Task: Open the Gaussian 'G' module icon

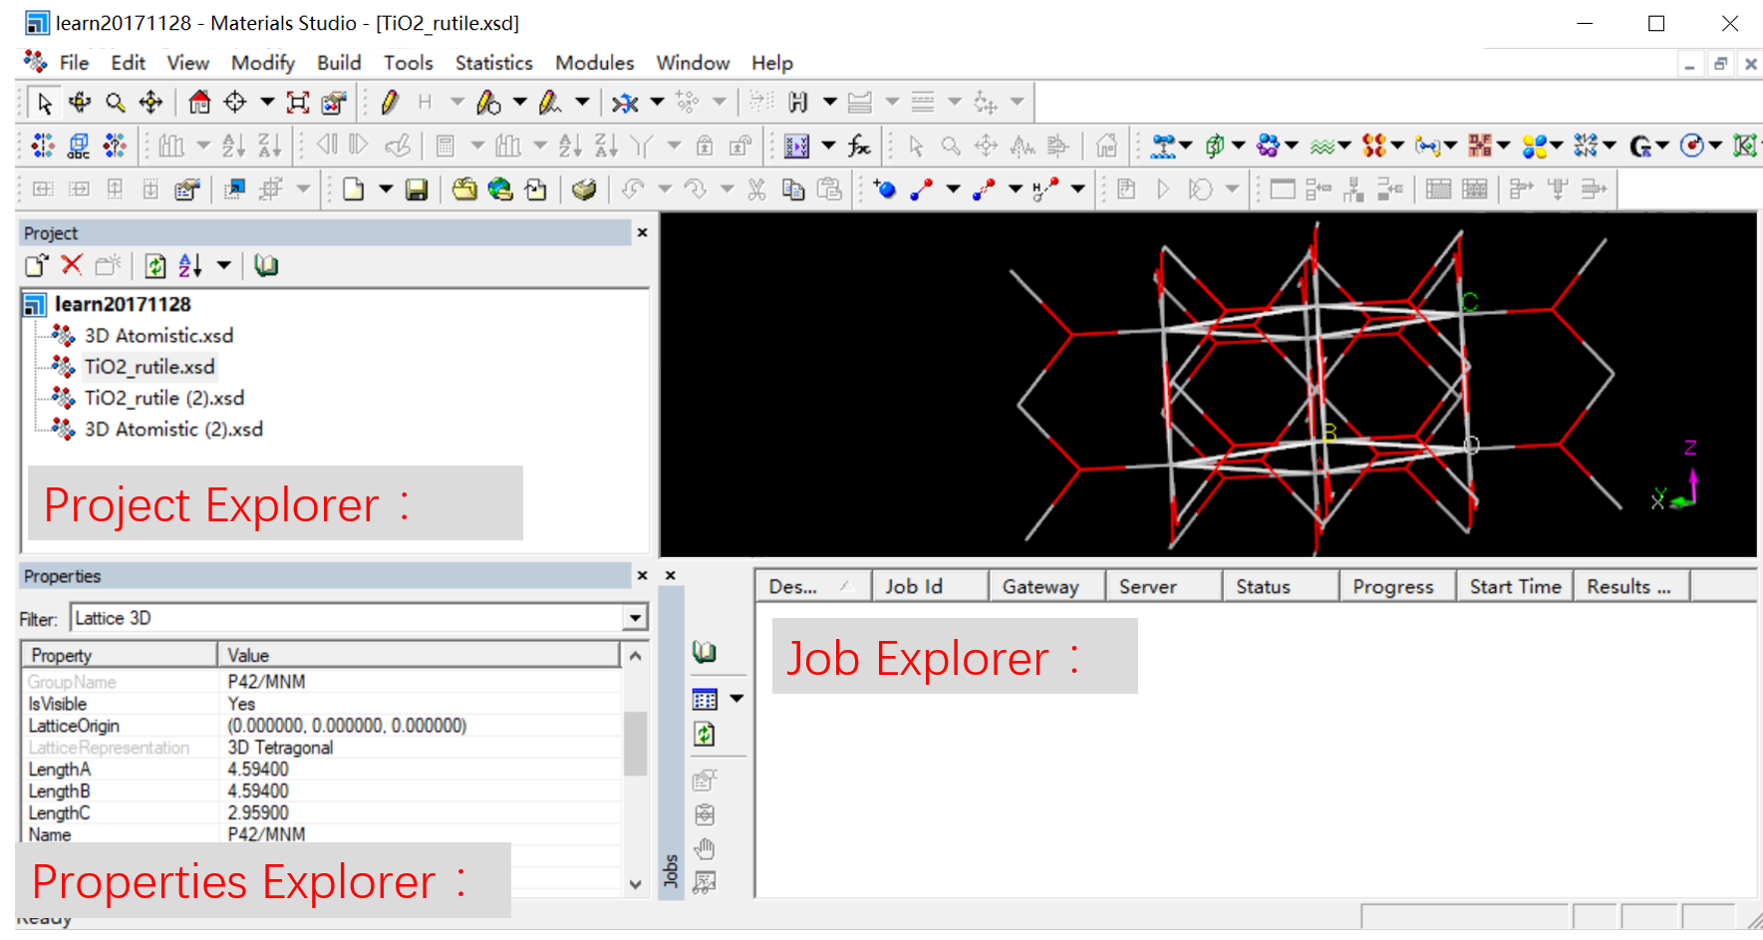Action: pyautogui.click(x=1640, y=147)
